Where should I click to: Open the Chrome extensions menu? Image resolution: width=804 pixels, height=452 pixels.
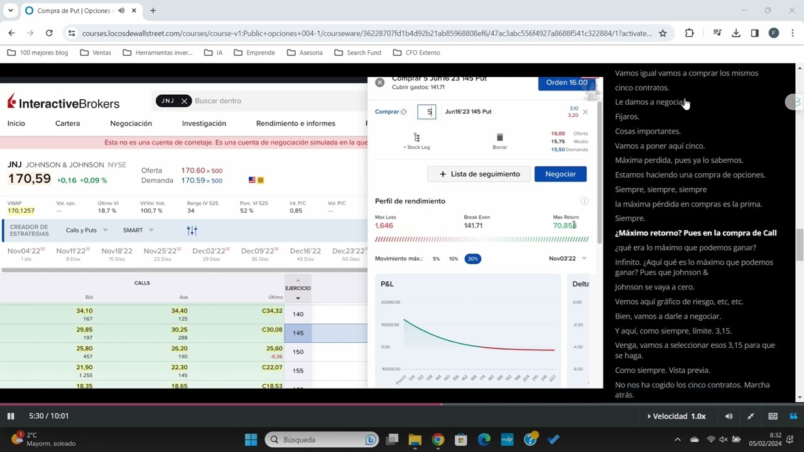click(689, 33)
